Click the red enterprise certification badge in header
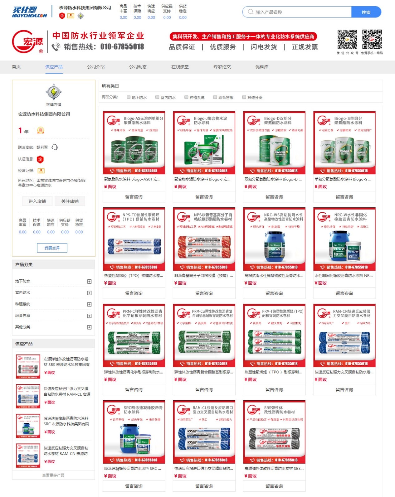Viewport: 395px width, 497px height. click(62, 16)
